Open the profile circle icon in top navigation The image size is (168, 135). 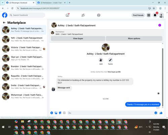point(98,15)
